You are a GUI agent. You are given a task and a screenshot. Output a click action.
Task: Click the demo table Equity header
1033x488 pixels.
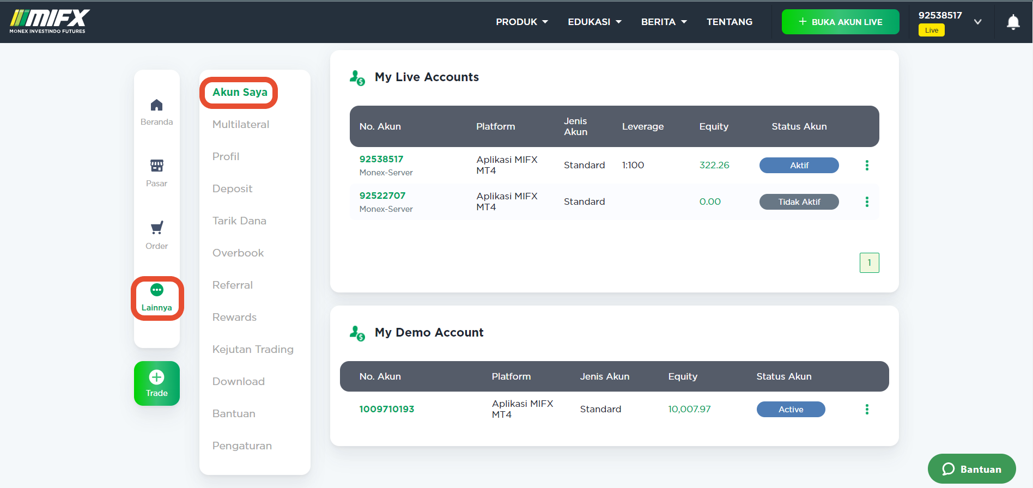click(x=683, y=376)
